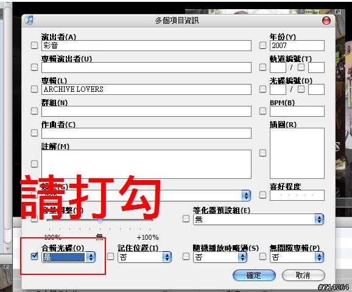Viewport: 352px width, 292px height.
Task: Tick the BPM checkbox
Action: tap(262, 111)
